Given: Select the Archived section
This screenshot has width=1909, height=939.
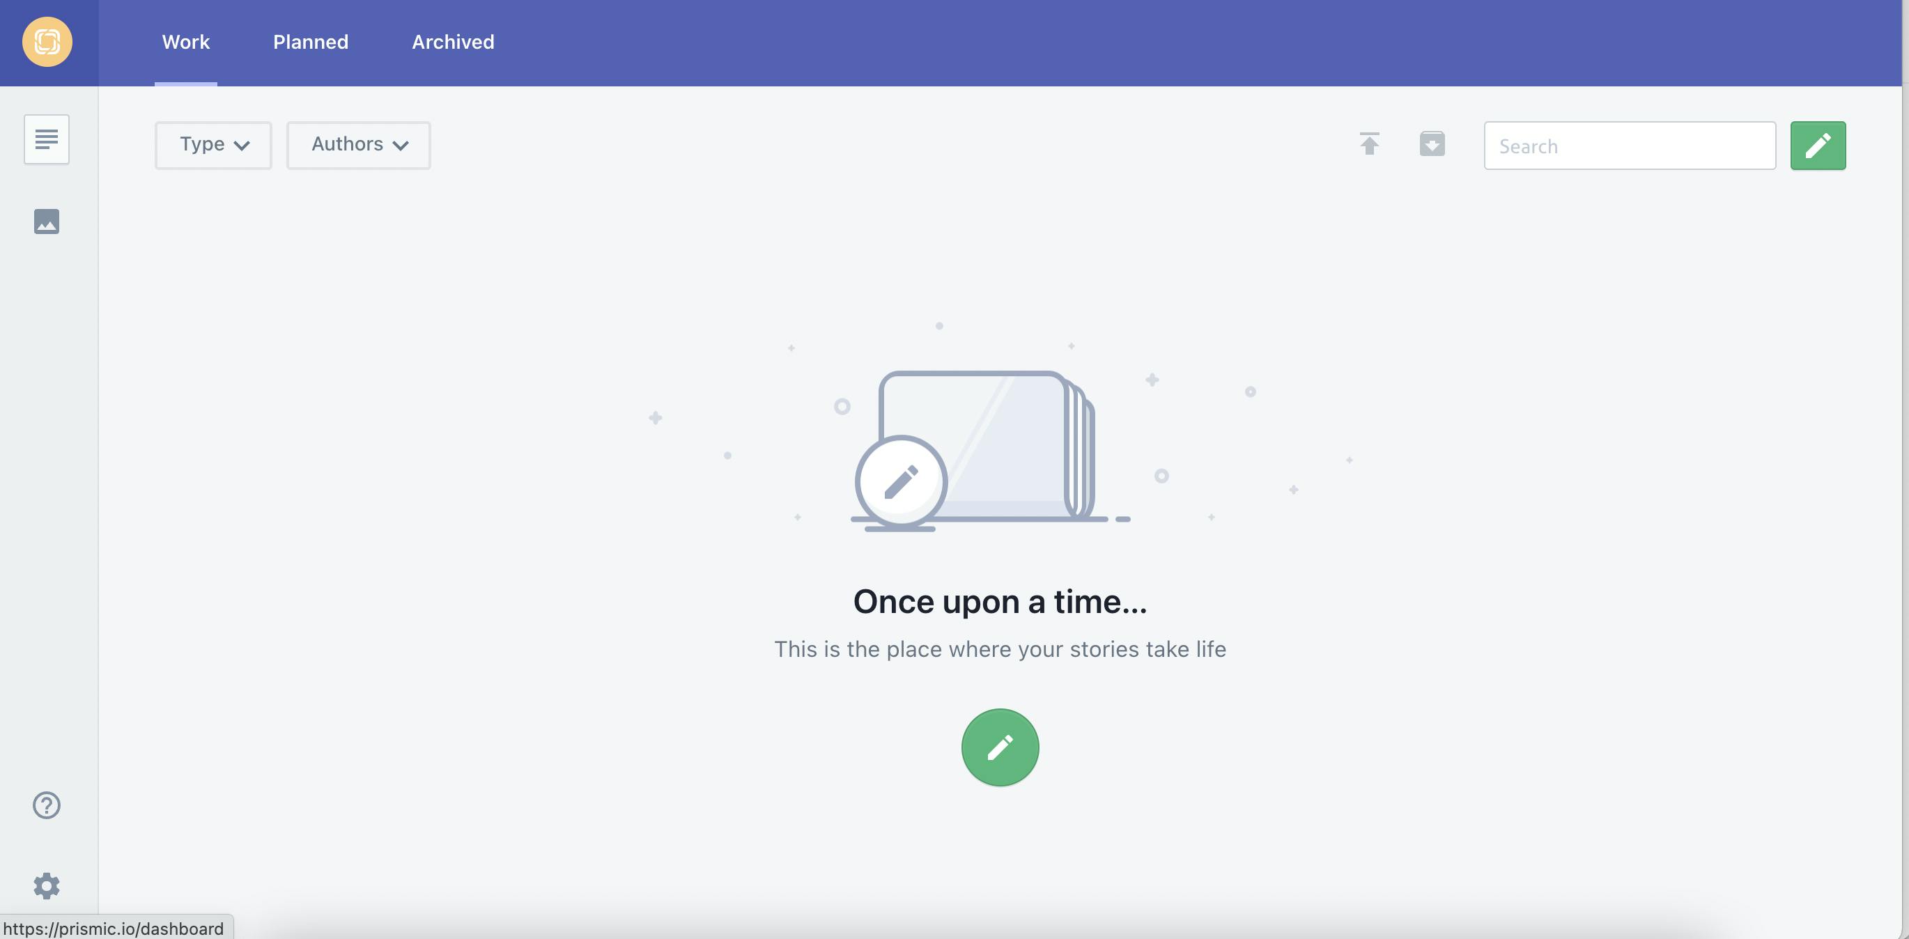Looking at the screenshot, I should [x=453, y=41].
